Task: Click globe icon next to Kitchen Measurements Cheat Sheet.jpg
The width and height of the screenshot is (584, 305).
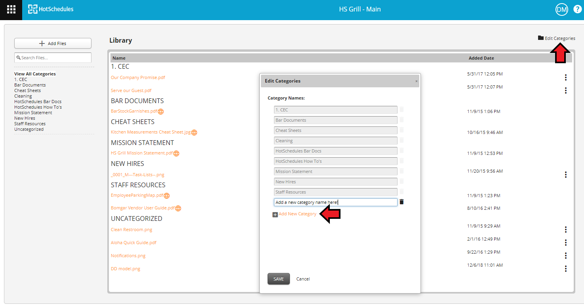Action: click(194, 132)
